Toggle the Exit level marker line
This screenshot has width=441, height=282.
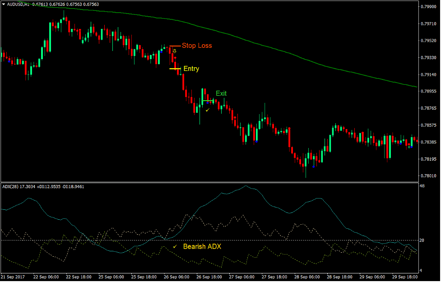[208, 101]
